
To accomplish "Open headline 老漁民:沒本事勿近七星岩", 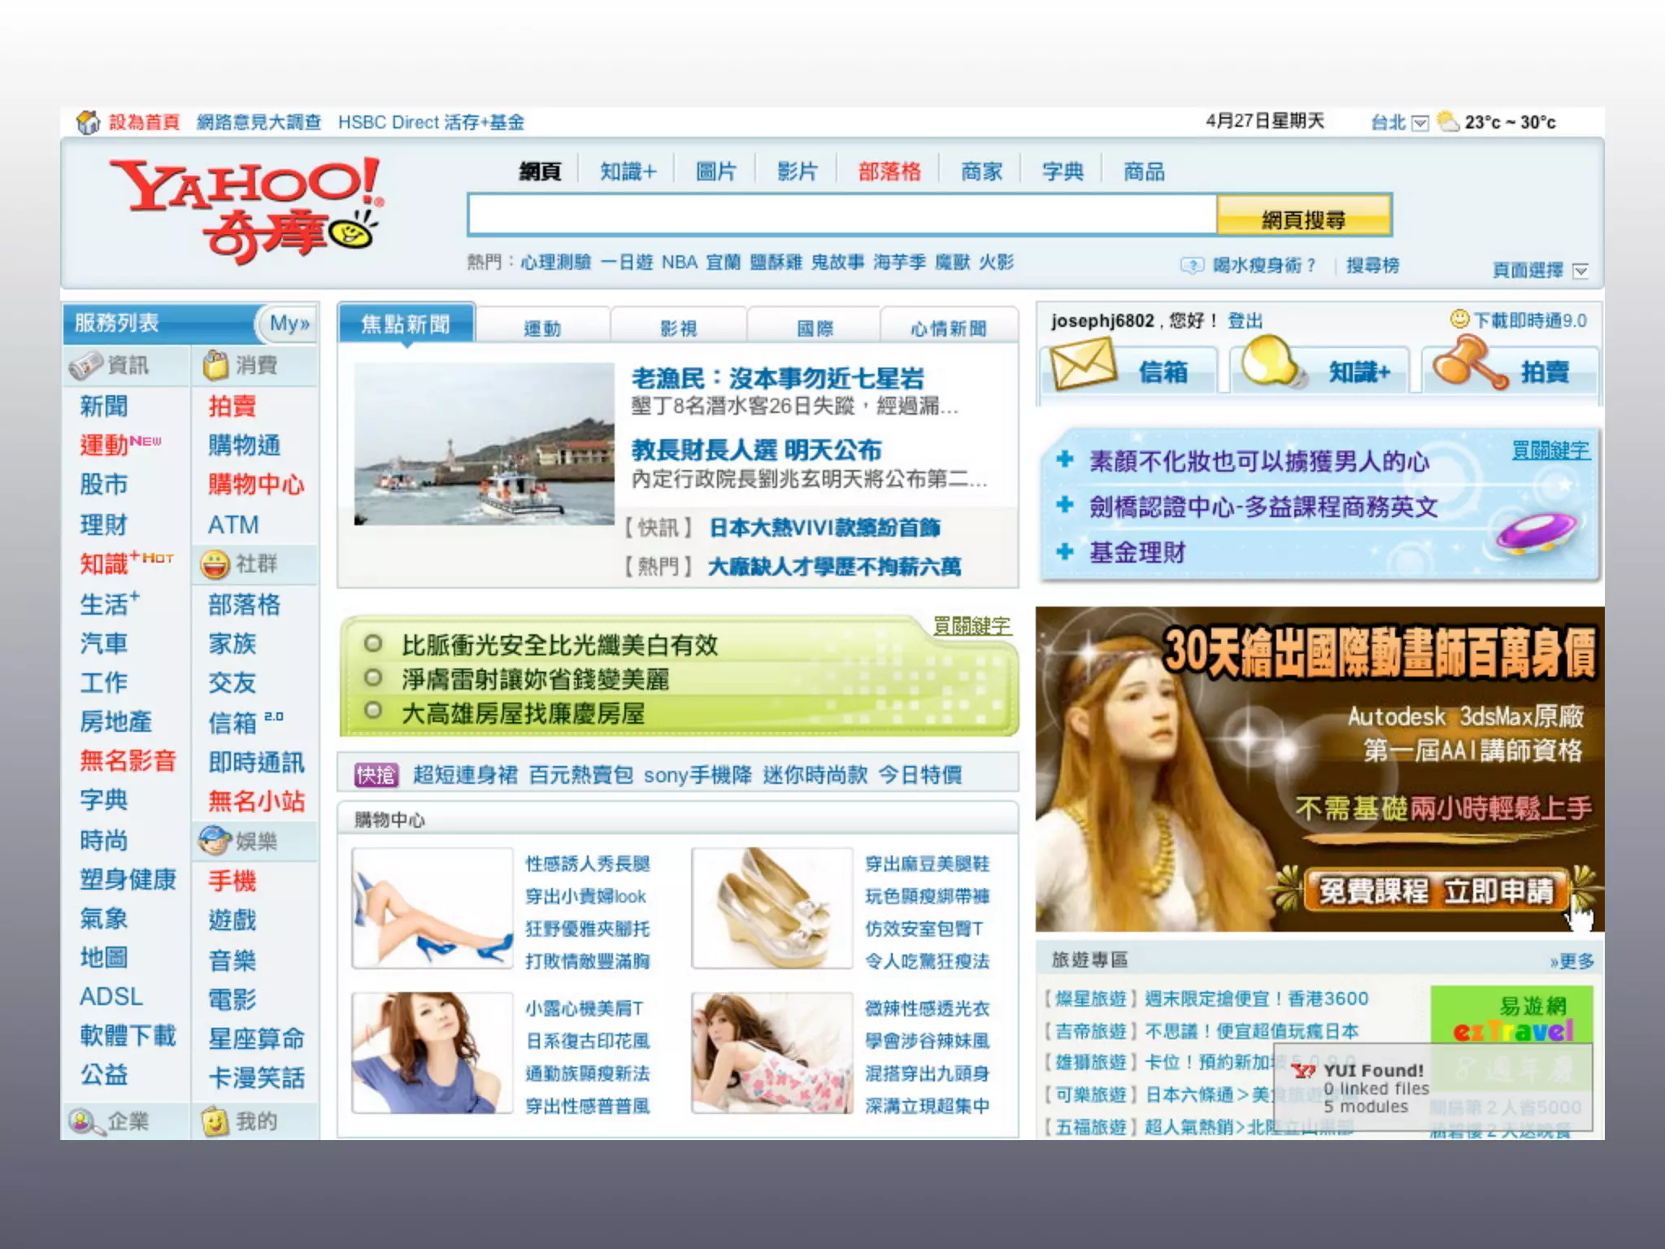I will pos(777,378).
